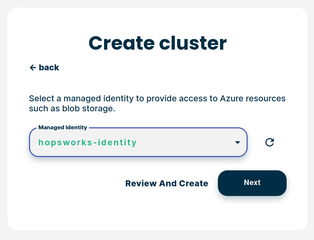Click the word 'Create' in Review And Create
This screenshot has width=314, height=240.
[194, 183]
